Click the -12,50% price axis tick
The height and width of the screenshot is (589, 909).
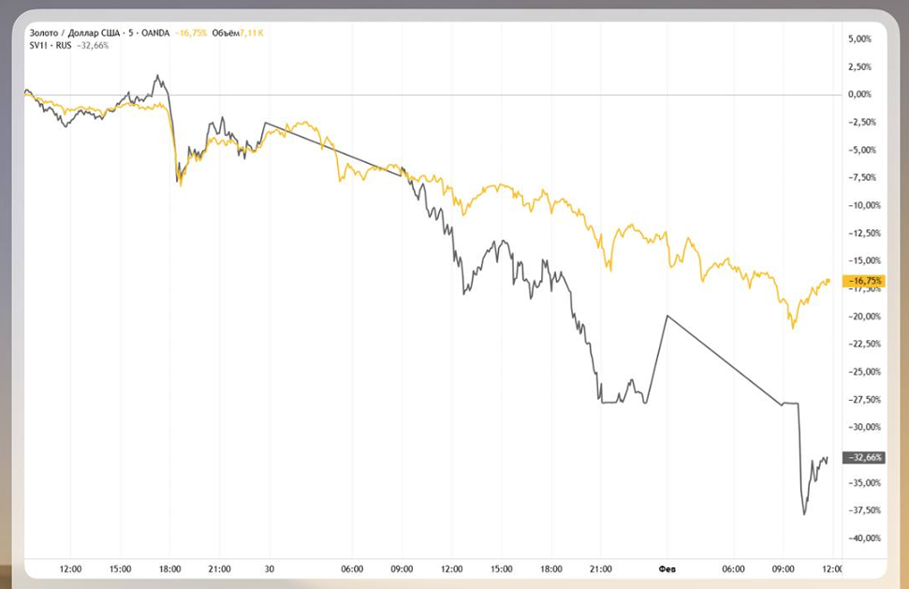[x=864, y=233]
